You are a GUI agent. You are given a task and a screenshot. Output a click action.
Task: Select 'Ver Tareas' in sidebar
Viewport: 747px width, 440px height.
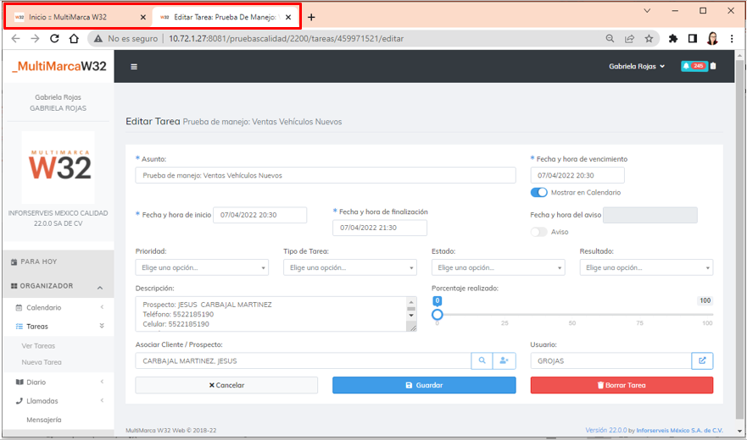(x=38, y=346)
